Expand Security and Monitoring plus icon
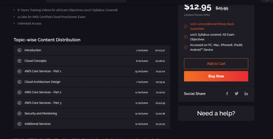 click(19, 113)
